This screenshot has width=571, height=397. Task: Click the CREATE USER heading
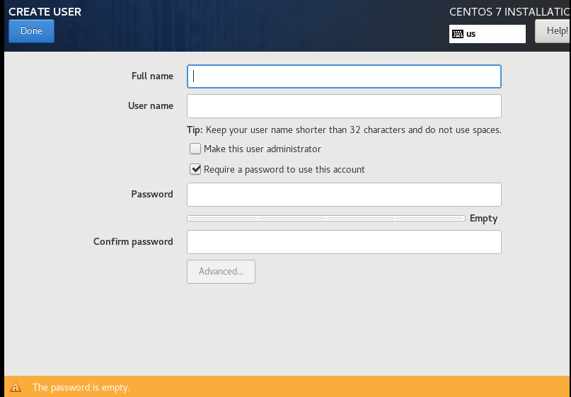click(45, 11)
